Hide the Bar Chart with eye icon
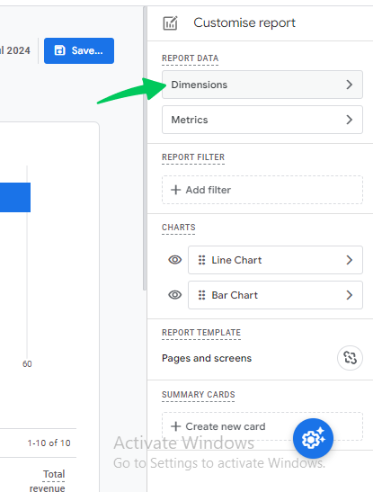Screen dimensions: 373x492 point(175,295)
